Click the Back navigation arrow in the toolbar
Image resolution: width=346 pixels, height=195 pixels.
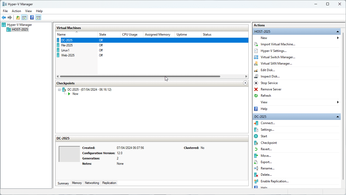(x=3, y=17)
